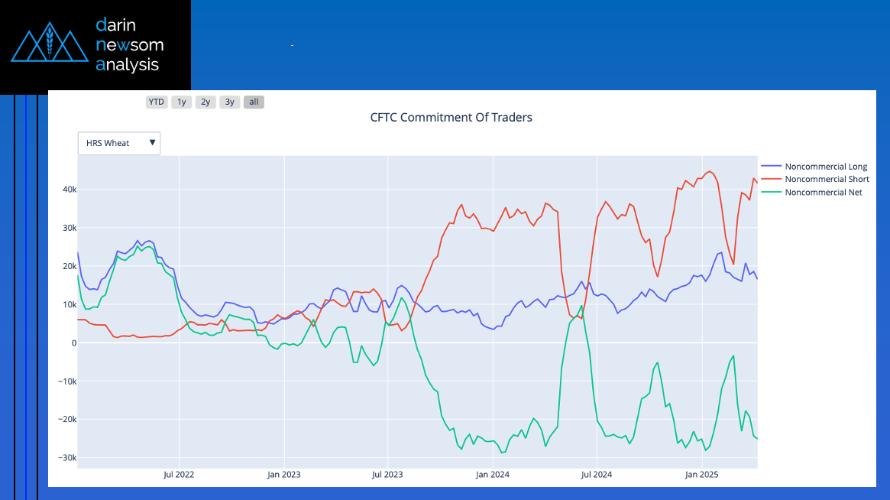Set chart range to 2y

coord(206,102)
